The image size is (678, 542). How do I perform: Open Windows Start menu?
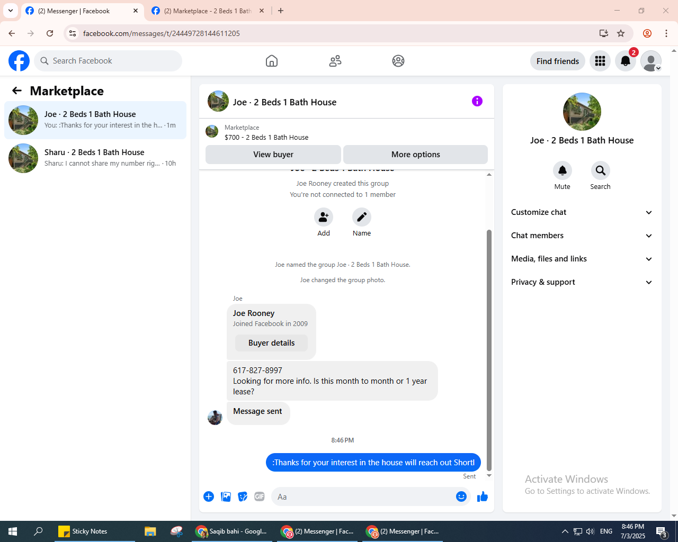pyautogui.click(x=13, y=531)
